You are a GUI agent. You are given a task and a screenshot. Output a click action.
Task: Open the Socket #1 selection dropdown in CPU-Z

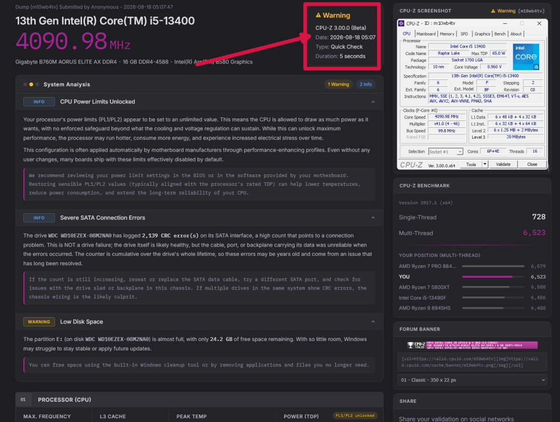click(446, 152)
